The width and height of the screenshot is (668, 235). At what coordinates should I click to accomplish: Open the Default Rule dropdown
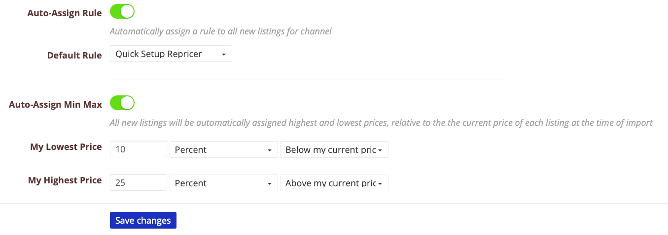pos(171,54)
